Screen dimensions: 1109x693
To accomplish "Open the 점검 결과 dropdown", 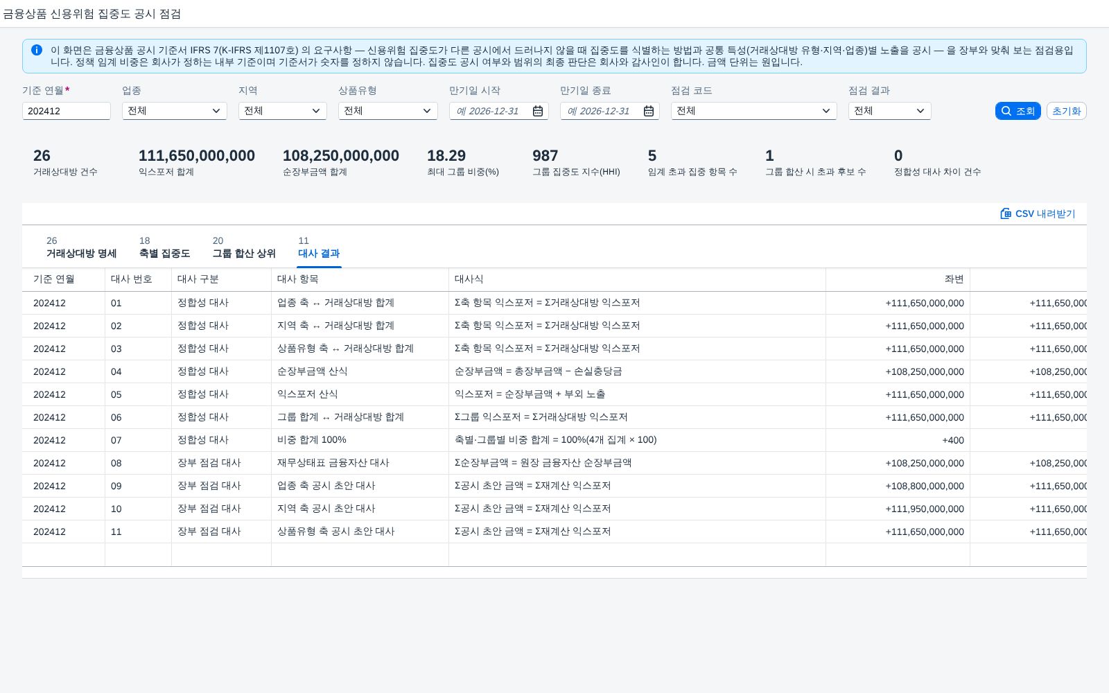I will tap(890, 111).
